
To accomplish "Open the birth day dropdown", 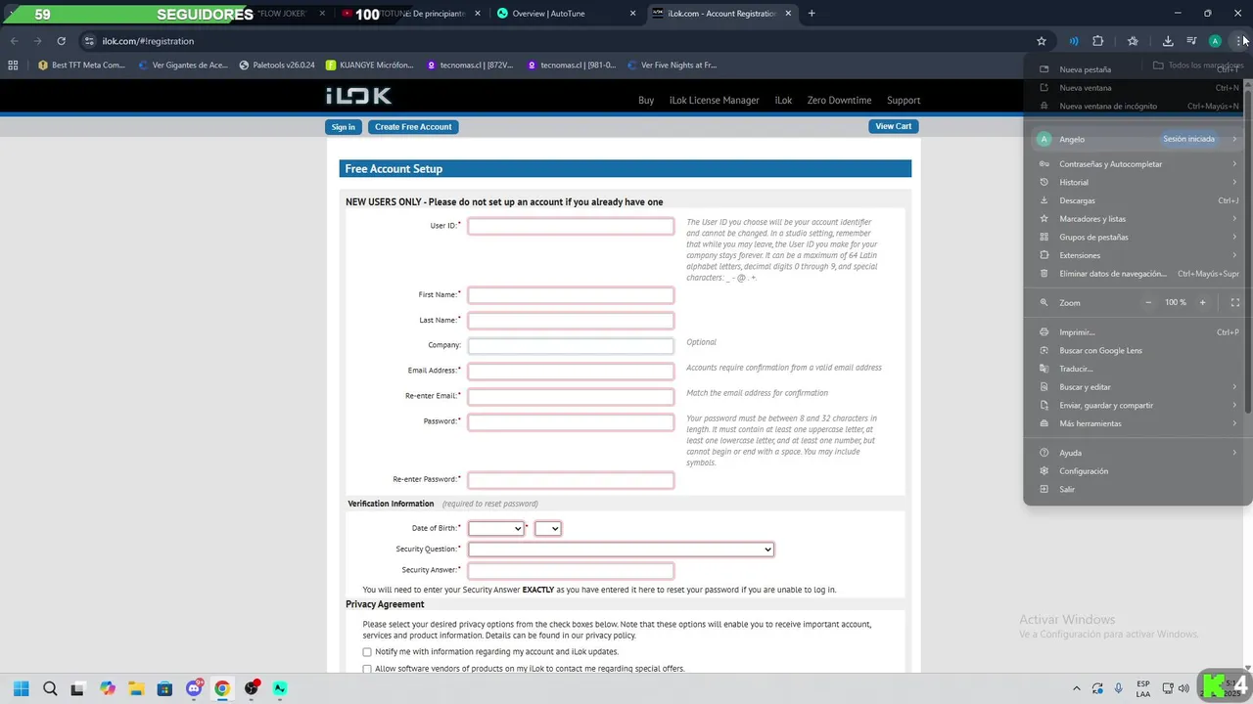I will click(x=547, y=528).
